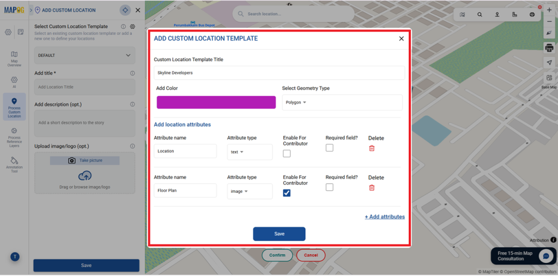The width and height of the screenshot is (558, 276).
Task: Open the Free 15-min Map Consultation chat
Action: tap(523, 256)
